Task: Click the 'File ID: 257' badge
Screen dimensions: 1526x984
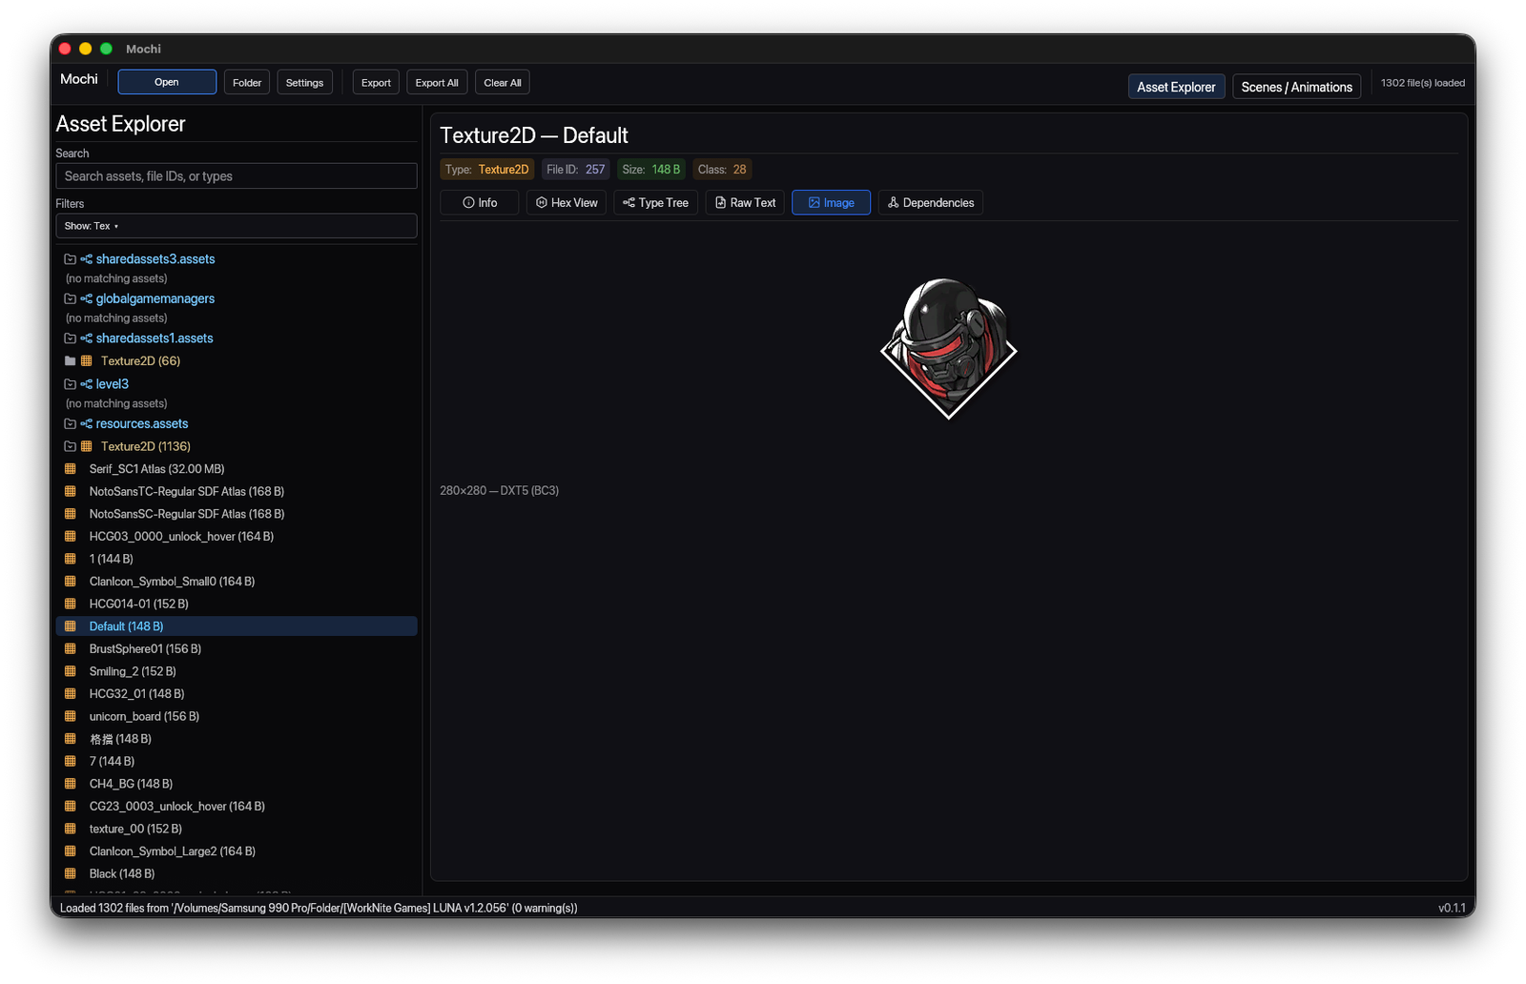Action: tap(576, 170)
